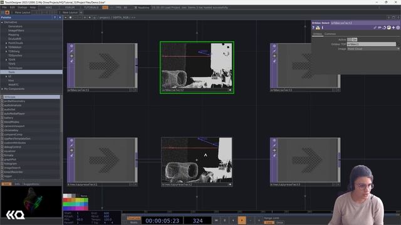Expand the TDVR folder
401x225 pixels.
pos(6,60)
